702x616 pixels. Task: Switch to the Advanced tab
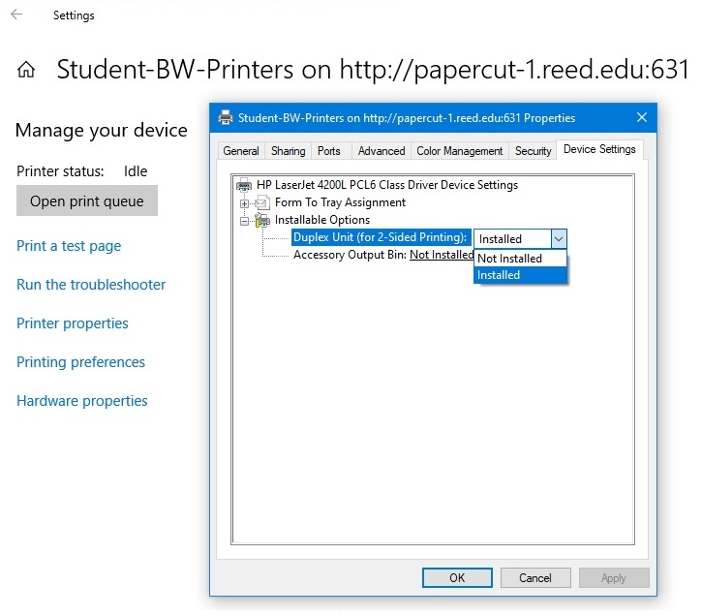(382, 151)
